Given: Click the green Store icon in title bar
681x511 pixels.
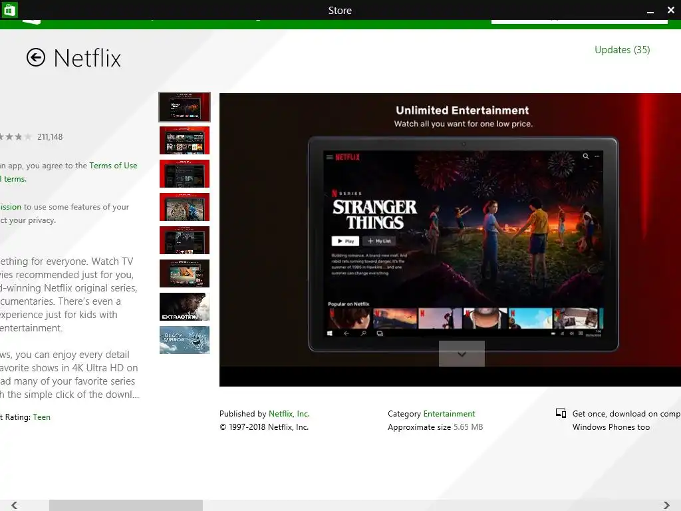Looking at the screenshot, I should 9,9.
